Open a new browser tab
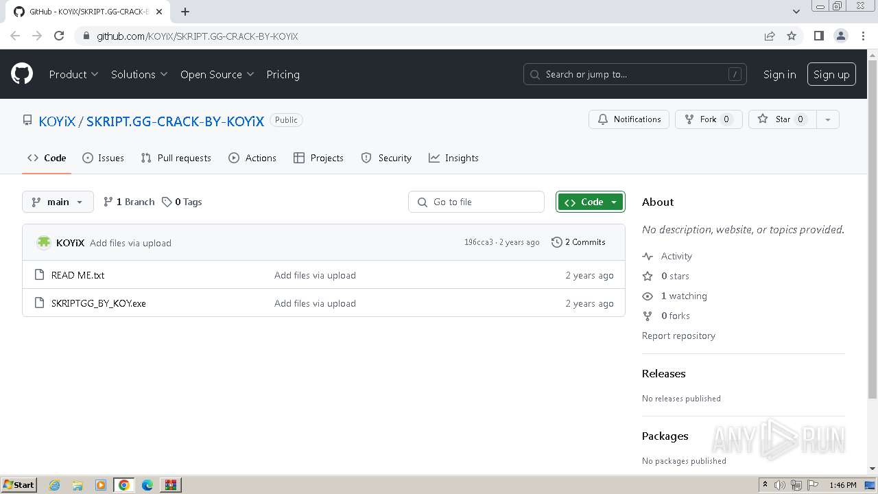This screenshot has height=494, width=878. [x=185, y=12]
